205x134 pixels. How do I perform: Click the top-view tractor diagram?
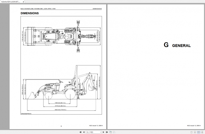[x=62, y=36]
